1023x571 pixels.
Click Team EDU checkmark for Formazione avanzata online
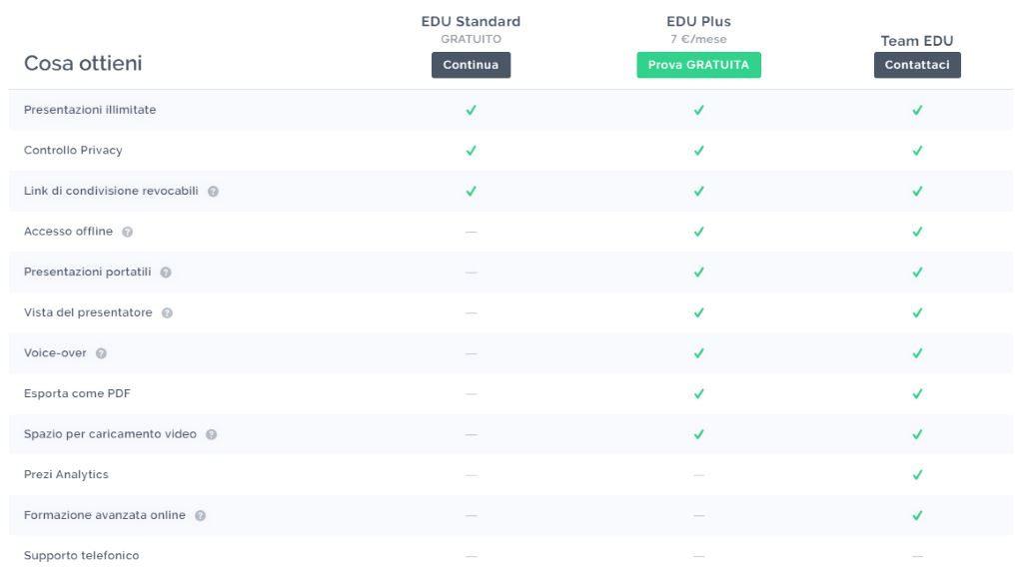917,515
